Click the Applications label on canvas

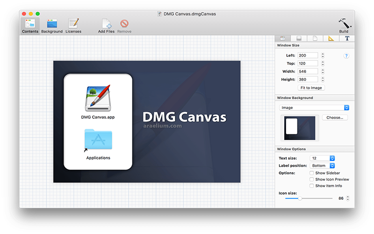pyautogui.click(x=98, y=158)
